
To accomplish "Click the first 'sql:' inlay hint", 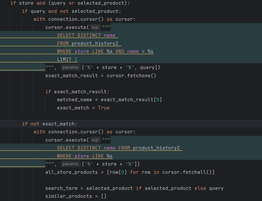I will pyautogui.click(x=95, y=28).
